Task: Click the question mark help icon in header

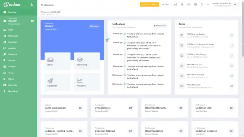Action: click(202, 5)
